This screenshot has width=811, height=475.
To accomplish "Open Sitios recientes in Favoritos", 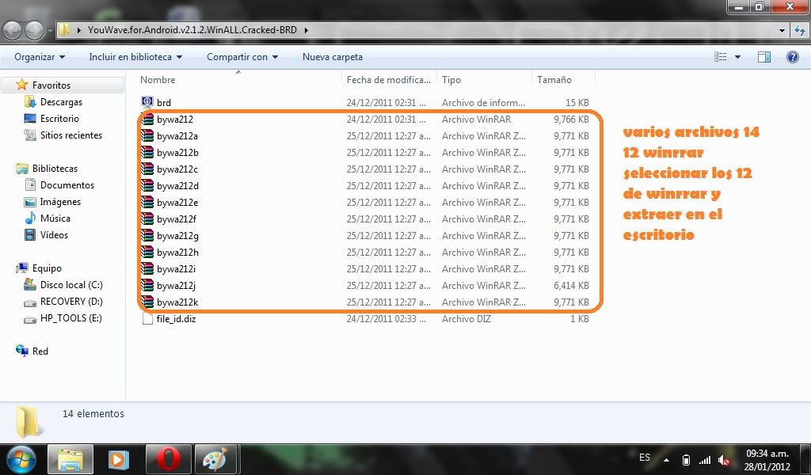I will (70, 135).
